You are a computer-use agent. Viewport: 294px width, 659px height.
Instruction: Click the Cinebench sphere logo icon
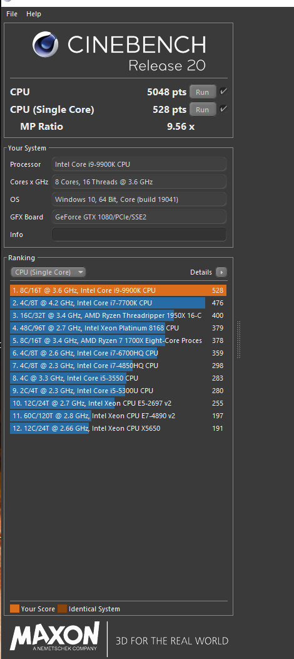(x=45, y=44)
